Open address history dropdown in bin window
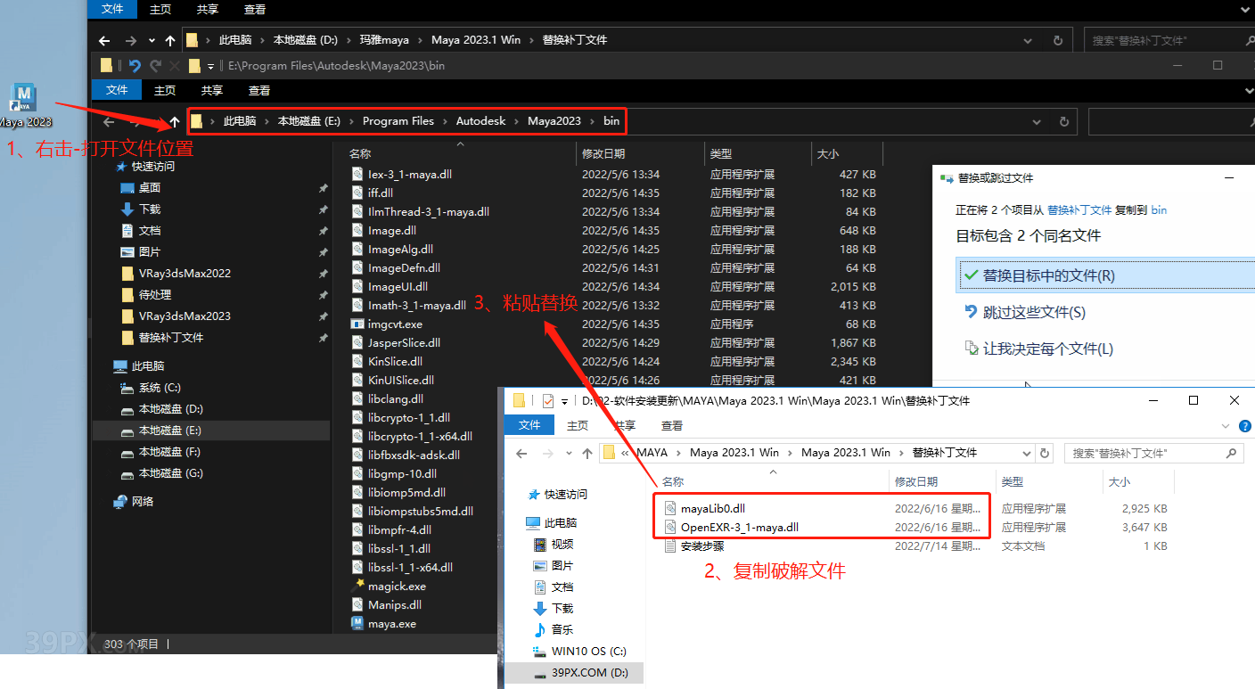Image resolution: width=1255 pixels, height=689 pixels. [1038, 121]
